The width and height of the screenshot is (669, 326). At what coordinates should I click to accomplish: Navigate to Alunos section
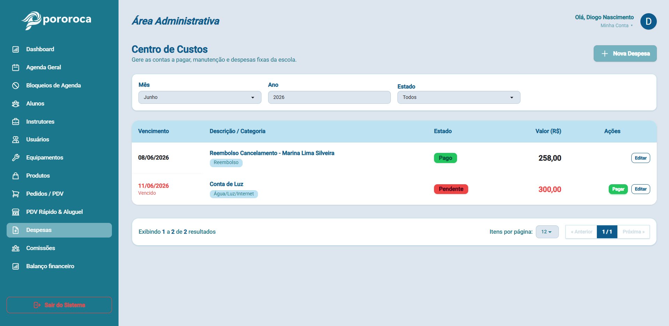tap(59, 104)
